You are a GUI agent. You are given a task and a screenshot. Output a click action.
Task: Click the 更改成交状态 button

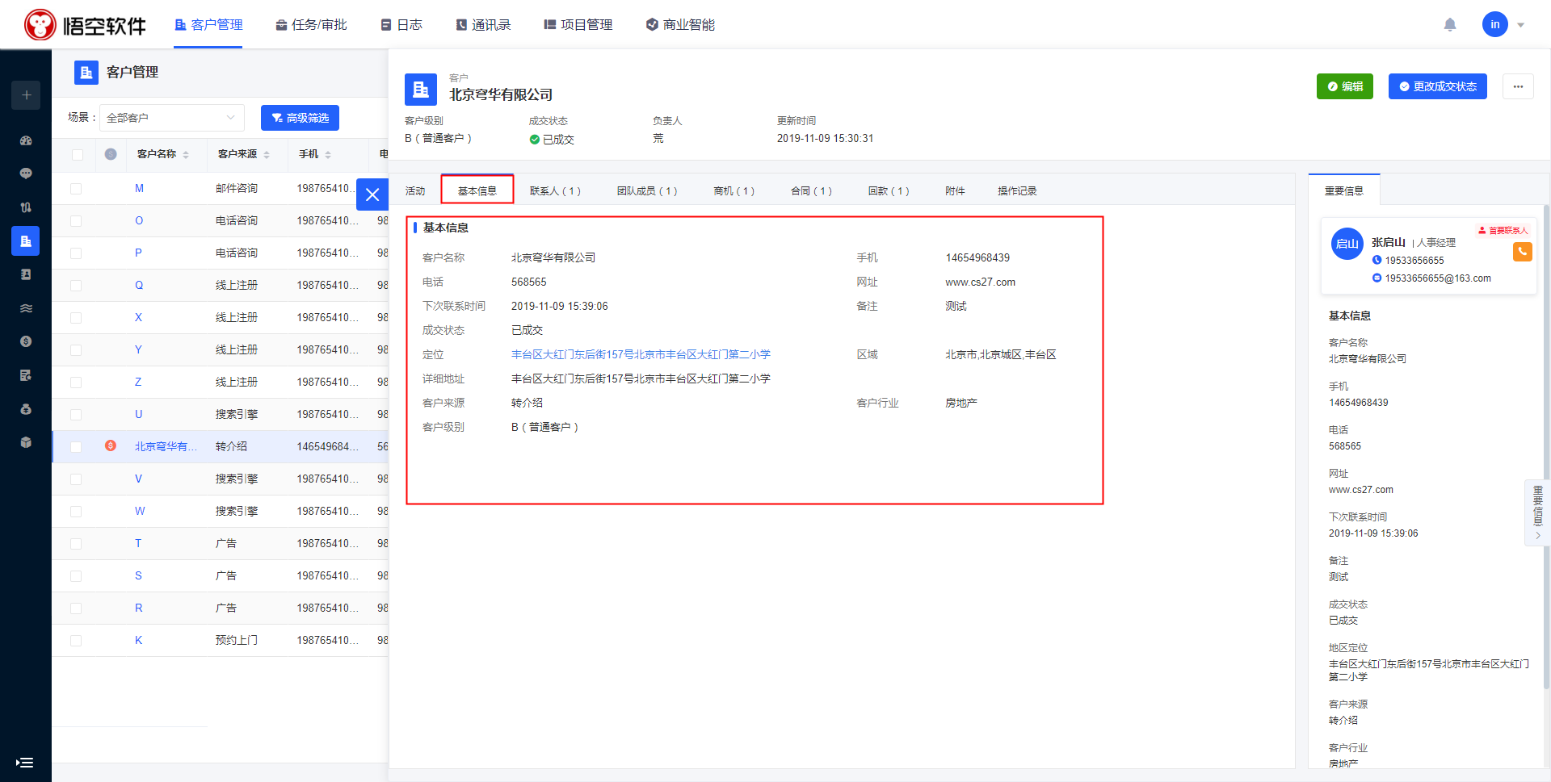tap(1437, 86)
